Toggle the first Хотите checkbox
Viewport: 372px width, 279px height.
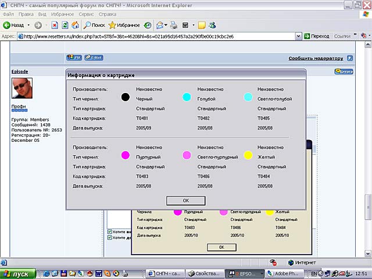[x=110, y=231]
